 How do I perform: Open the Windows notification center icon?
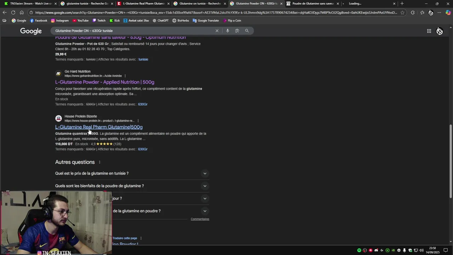(x=446, y=250)
